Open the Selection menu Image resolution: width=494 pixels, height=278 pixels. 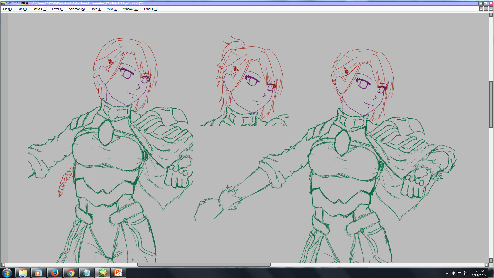point(76,9)
